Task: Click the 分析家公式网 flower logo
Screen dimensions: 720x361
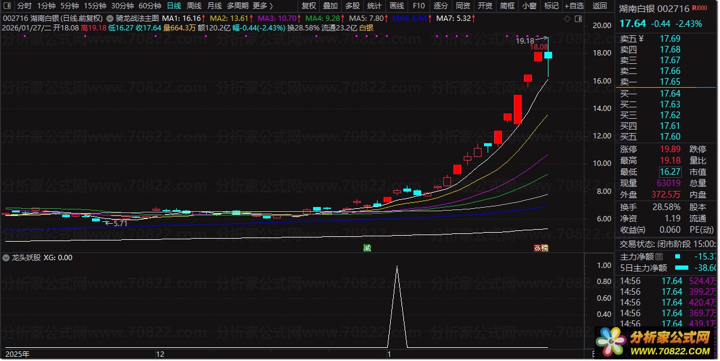Action: [x=609, y=344]
